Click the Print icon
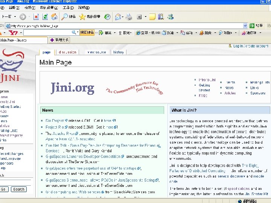 point(129,17)
